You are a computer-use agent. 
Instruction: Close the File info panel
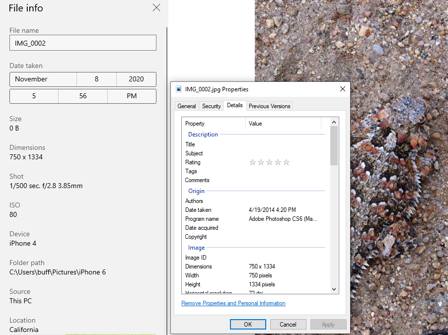[x=156, y=7]
